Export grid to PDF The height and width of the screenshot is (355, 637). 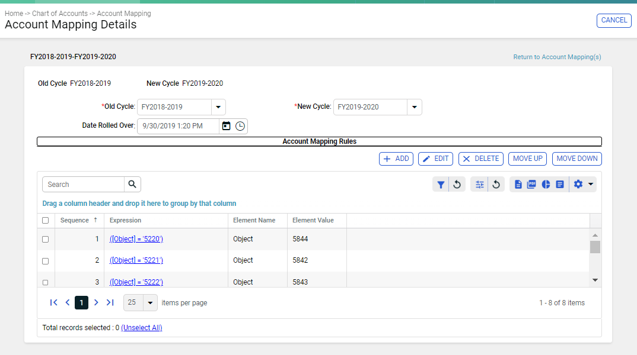pos(531,185)
